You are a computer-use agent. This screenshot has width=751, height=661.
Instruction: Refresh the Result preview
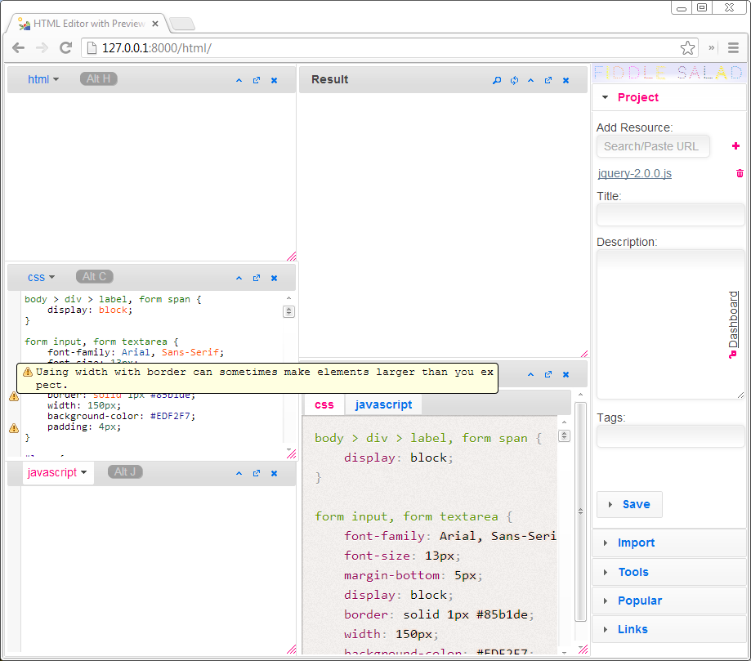point(514,80)
